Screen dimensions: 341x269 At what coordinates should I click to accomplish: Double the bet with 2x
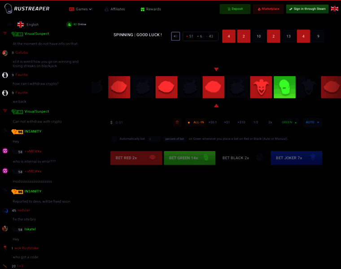point(270,122)
